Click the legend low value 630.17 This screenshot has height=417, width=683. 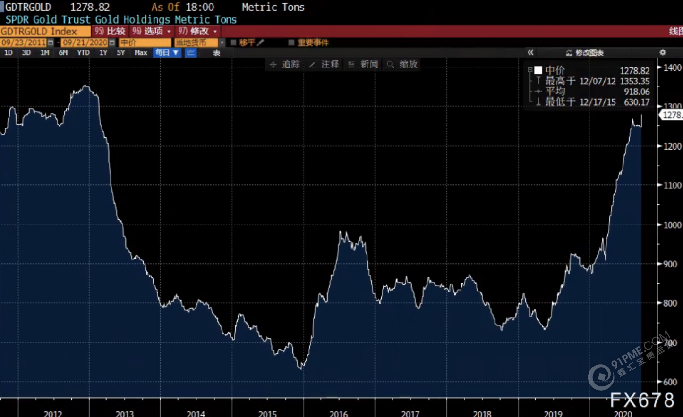[x=637, y=102]
